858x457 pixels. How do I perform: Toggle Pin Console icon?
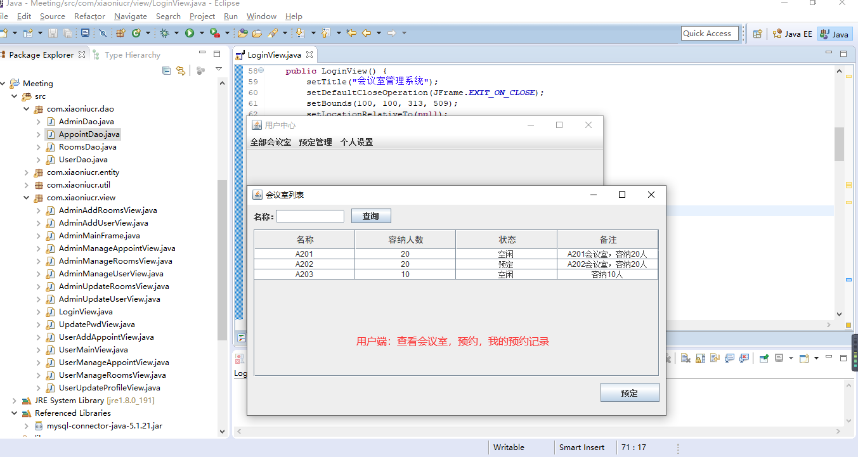click(x=764, y=358)
